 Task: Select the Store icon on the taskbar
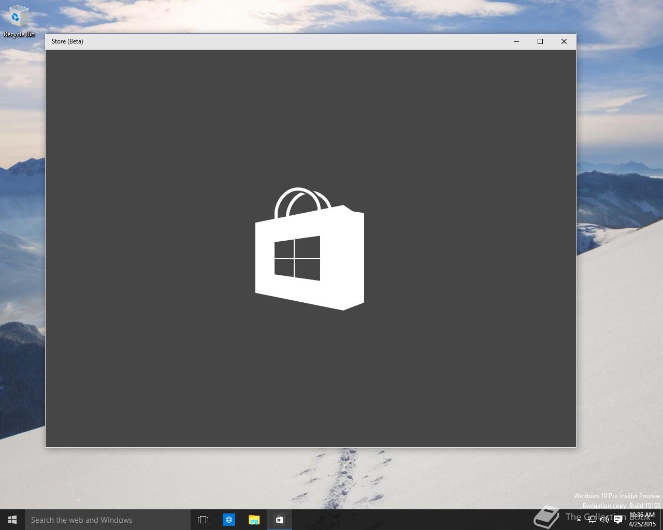pyautogui.click(x=280, y=520)
